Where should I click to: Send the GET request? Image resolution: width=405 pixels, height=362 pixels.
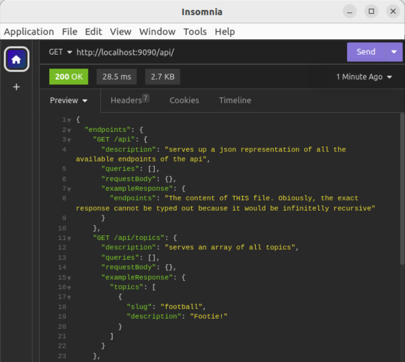click(x=366, y=52)
